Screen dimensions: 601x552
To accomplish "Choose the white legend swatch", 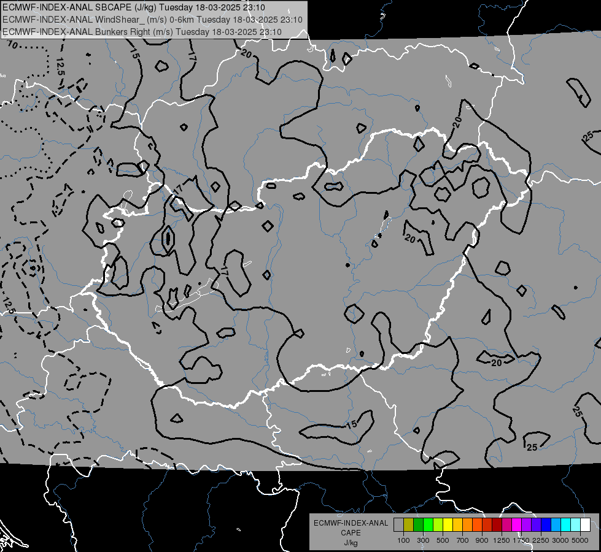I will click(585, 524).
